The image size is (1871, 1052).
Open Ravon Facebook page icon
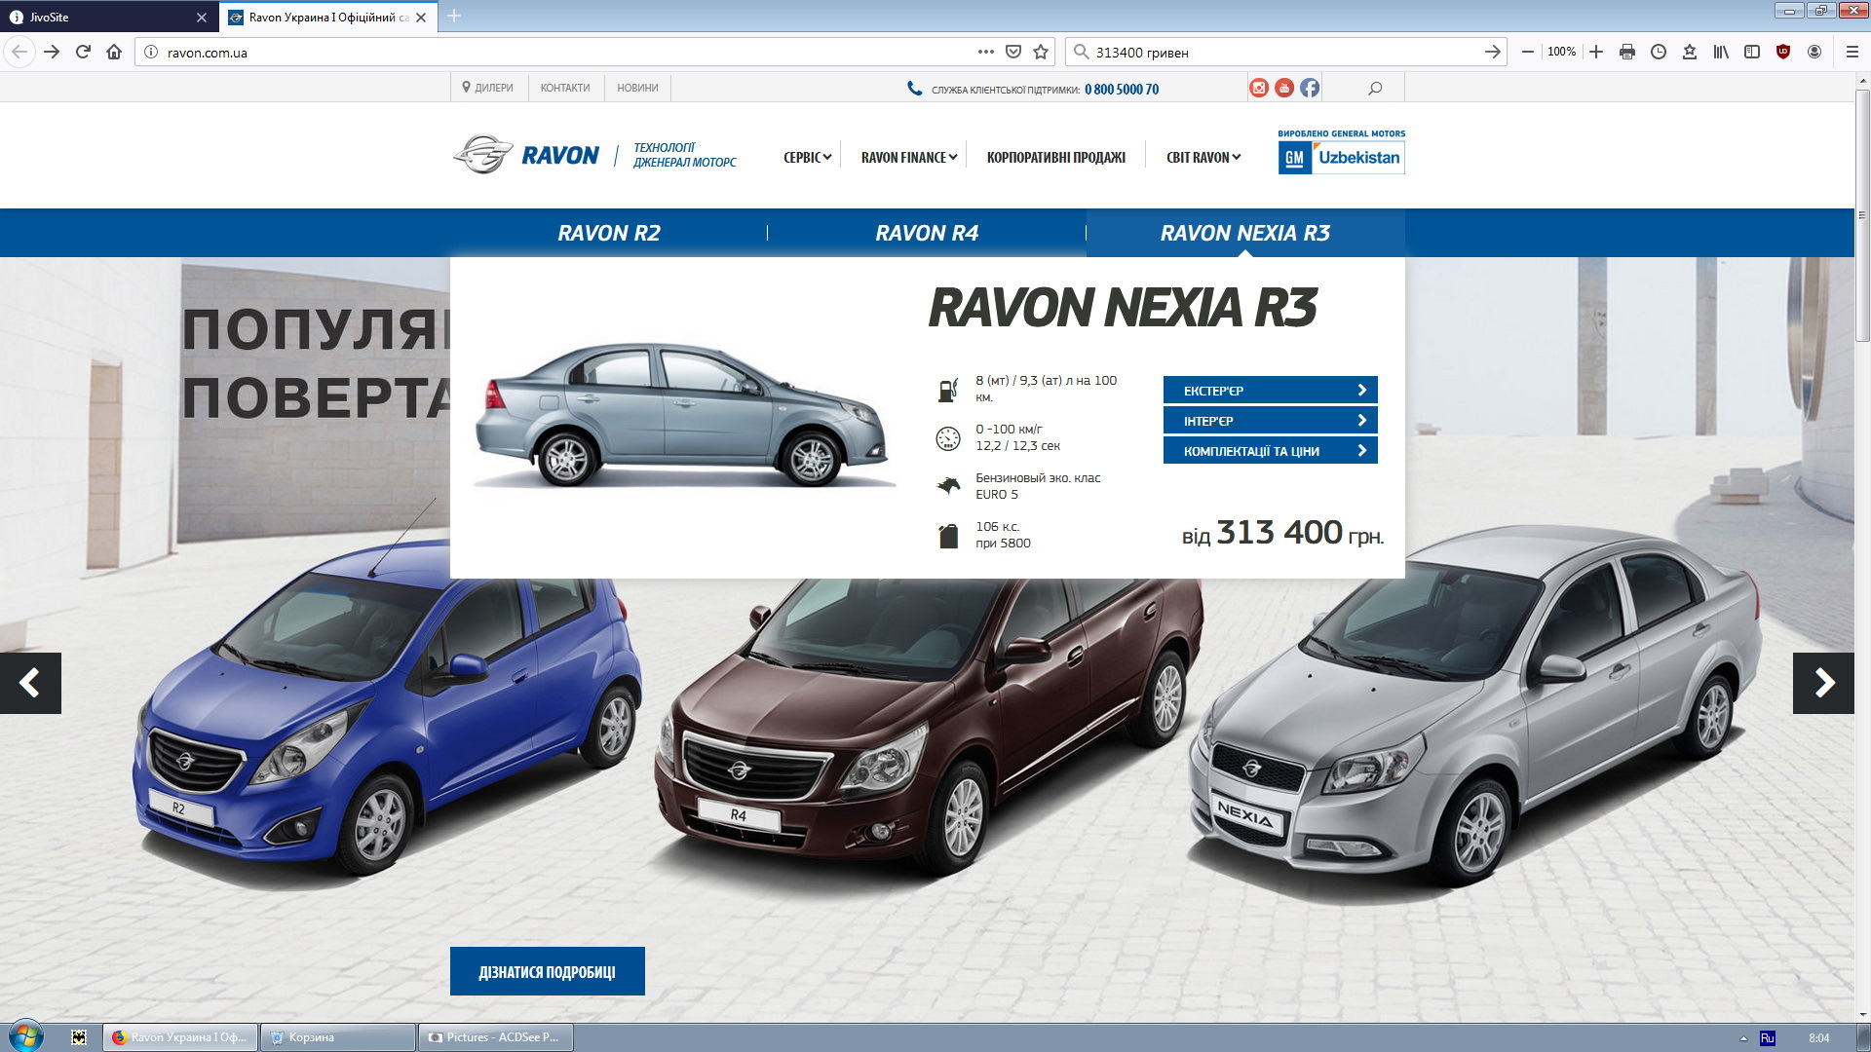point(1310,88)
